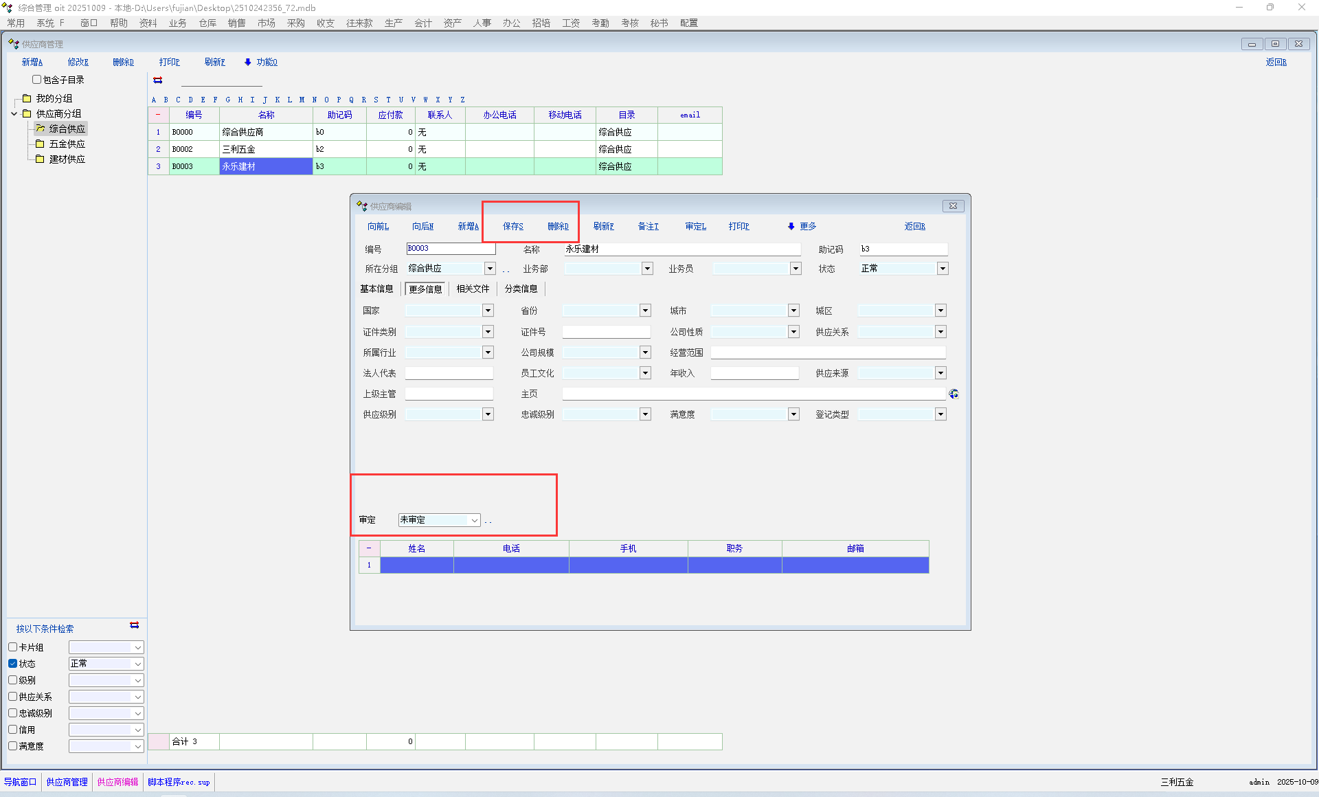Select the 建材供应 folder icon
The image size is (1319, 797).
(x=40, y=159)
